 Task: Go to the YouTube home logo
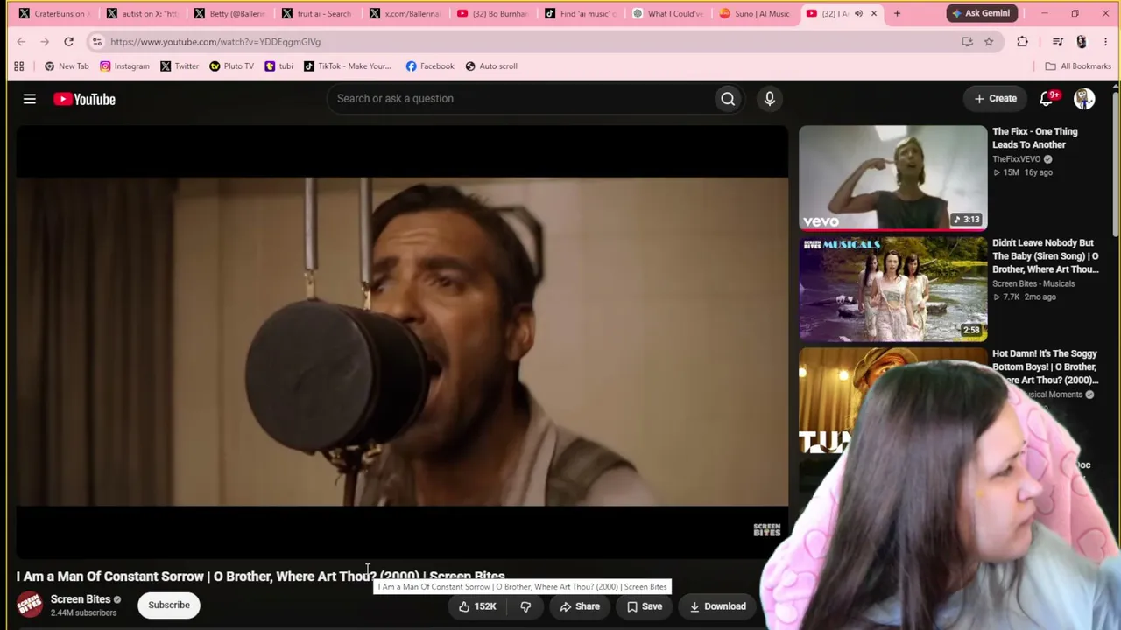[84, 99]
